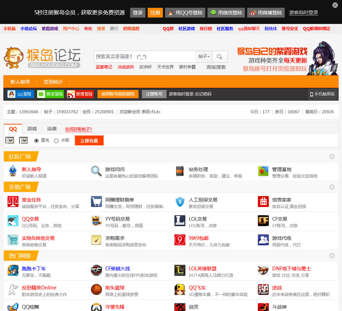Screen dimensions: 342x311
Task: Click the 立即充值 button
Action: pyautogui.click(x=89, y=141)
